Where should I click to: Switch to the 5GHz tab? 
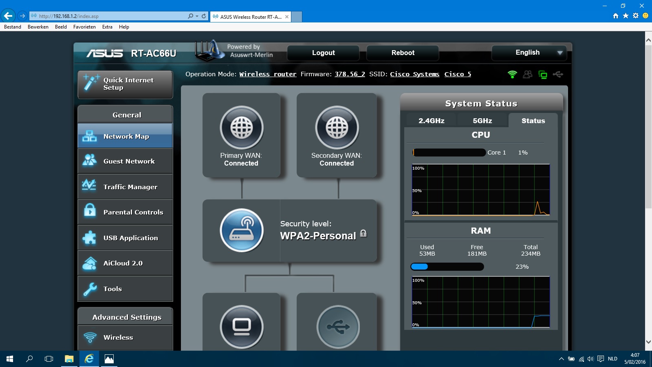click(x=482, y=121)
